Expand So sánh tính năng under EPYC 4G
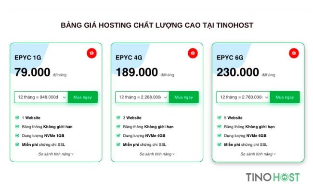 point(157,154)
